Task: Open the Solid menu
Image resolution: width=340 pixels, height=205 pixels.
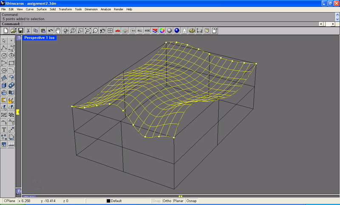Action: [53, 9]
